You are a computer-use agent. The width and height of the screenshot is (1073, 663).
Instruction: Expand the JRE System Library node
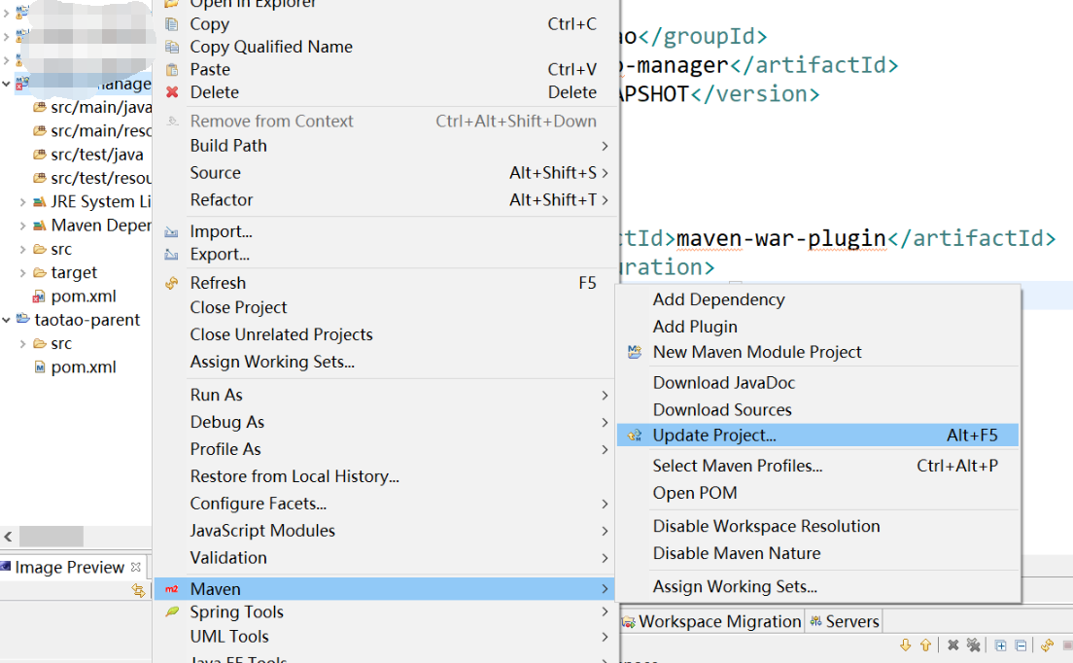point(22,202)
